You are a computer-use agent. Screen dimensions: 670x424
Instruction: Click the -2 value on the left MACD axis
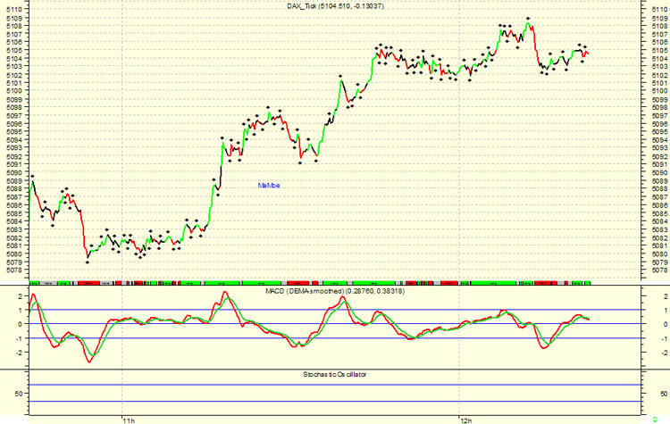19,353
